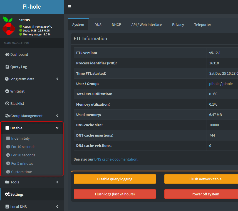Click the green Load status dot
This screenshot has width=238, height=211.
(x=21, y=30)
